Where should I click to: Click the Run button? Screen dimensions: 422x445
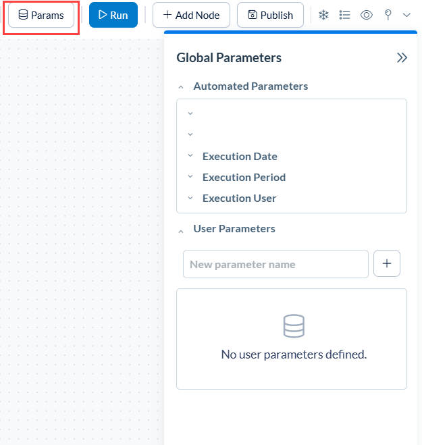(113, 15)
